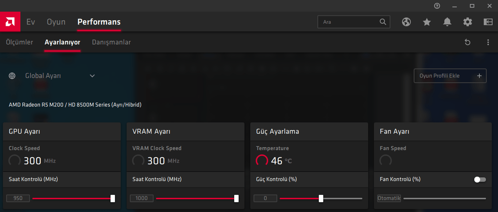This screenshot has height=212, width=498.
Task: Click the GPU Ayarı card header
Action: (x=62, y=131)
